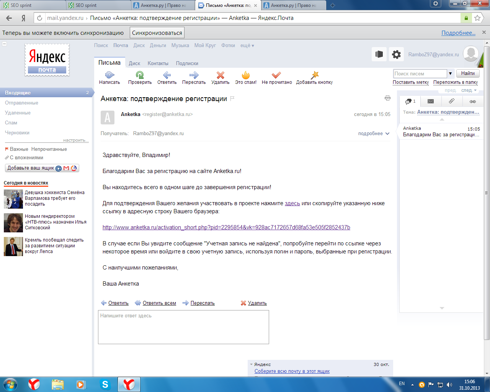Screen dimensions: 490x392
Task: Click the Найти search button
Action: 468,73
